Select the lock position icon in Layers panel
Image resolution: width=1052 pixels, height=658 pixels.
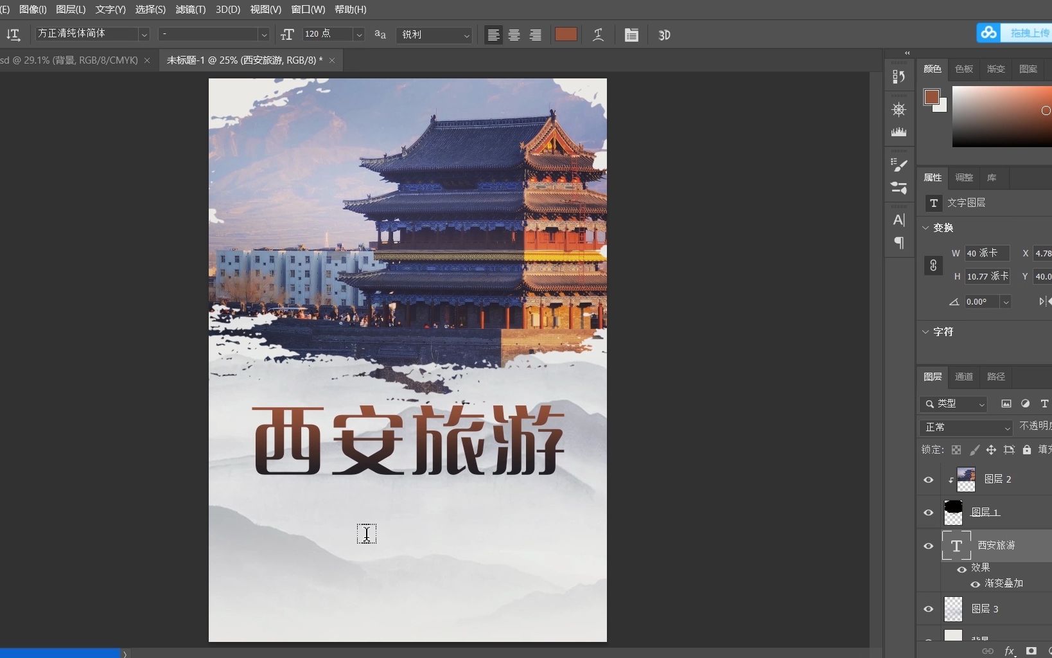coord(992,450)
